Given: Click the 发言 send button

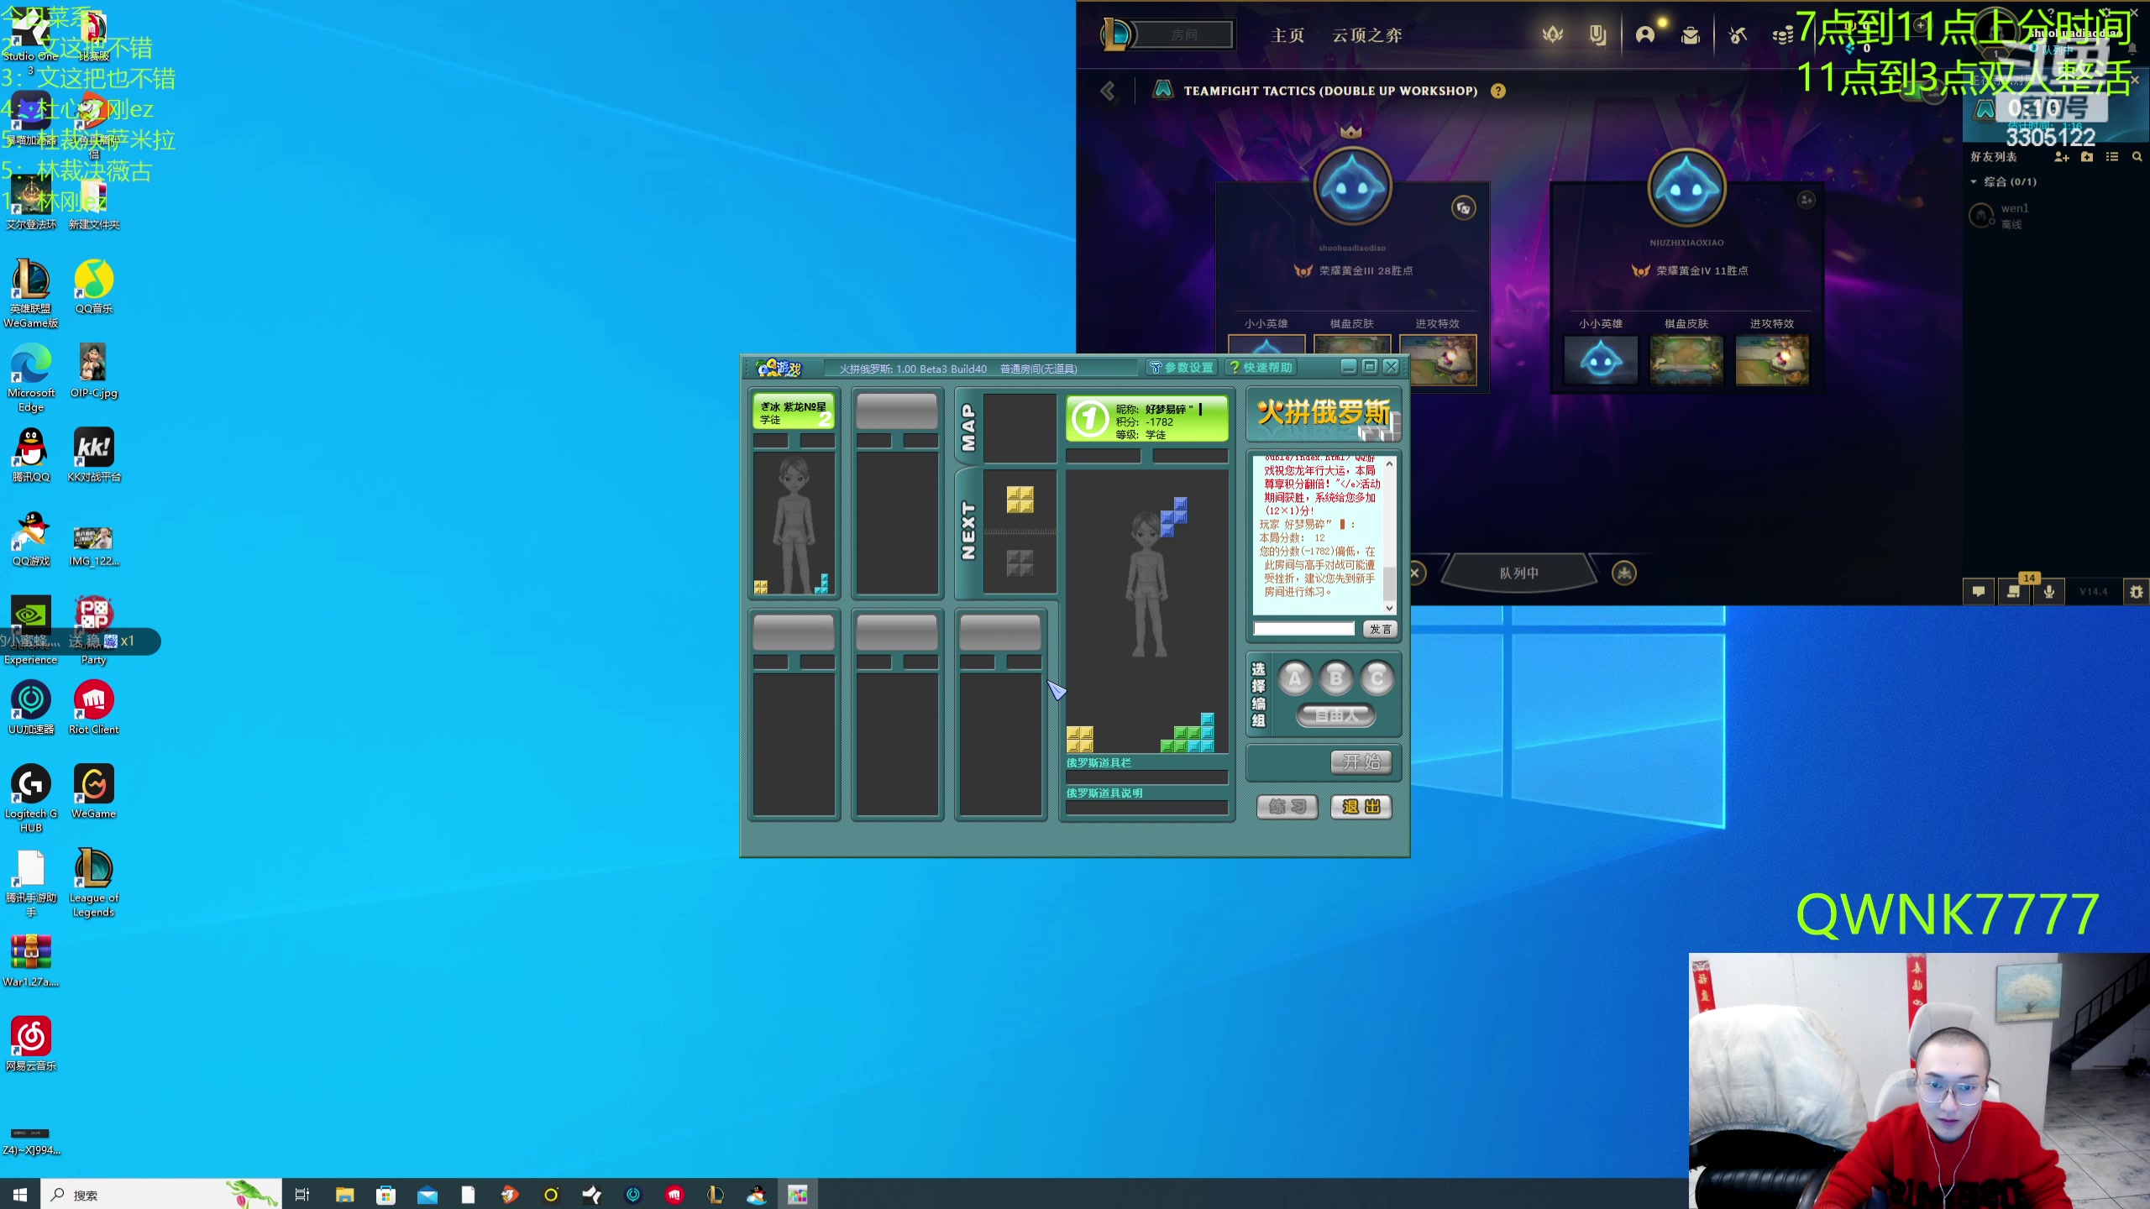Looking at the screenshot, I should [x=1380, y=629].
